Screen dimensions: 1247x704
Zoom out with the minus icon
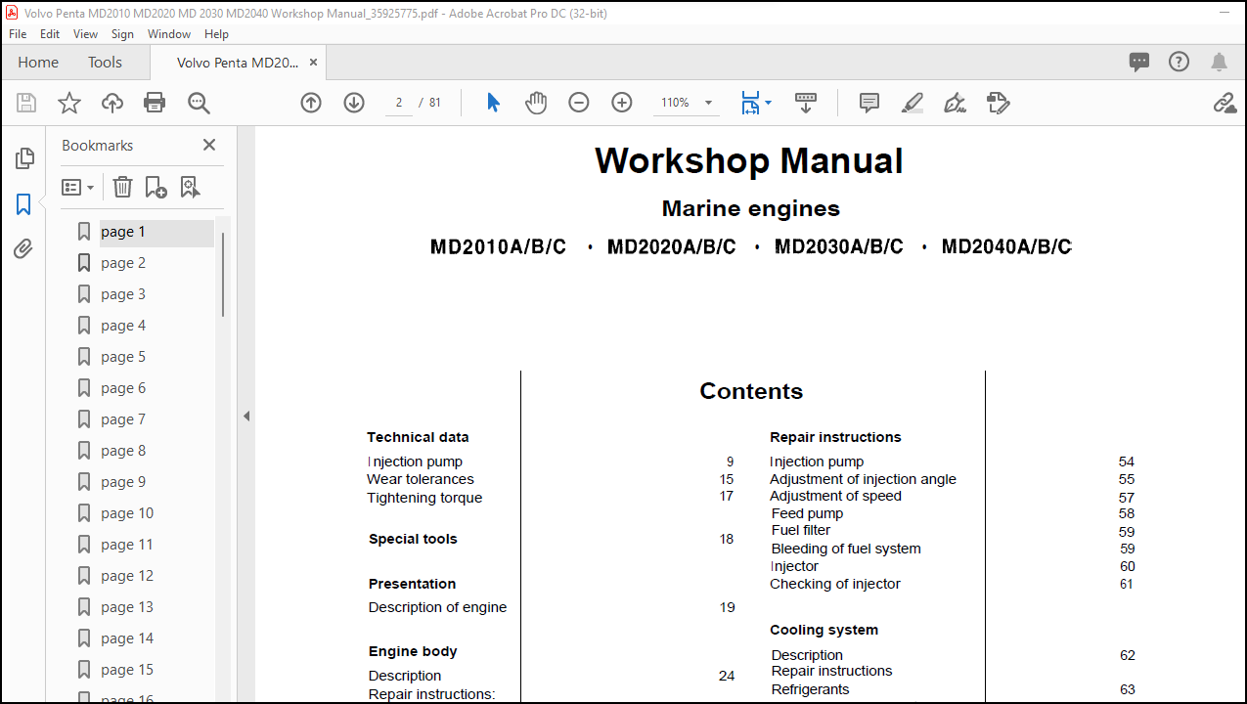[x=579, y=103]
